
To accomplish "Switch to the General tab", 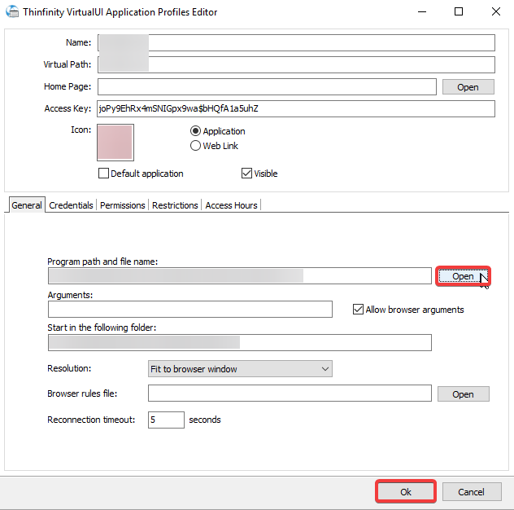I will coord(27,205).
